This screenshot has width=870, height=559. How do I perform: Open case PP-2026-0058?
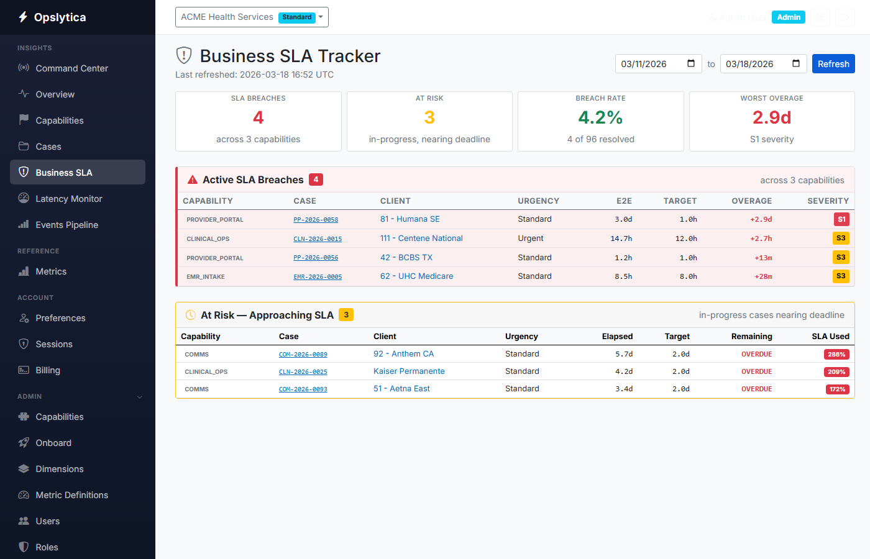[x=316, y=219]
